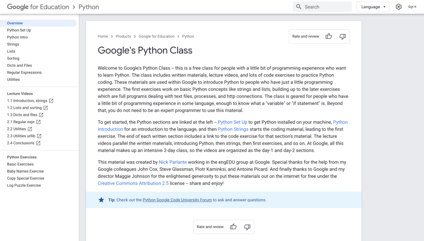Open Baby Names Exercise

point(25,171)
